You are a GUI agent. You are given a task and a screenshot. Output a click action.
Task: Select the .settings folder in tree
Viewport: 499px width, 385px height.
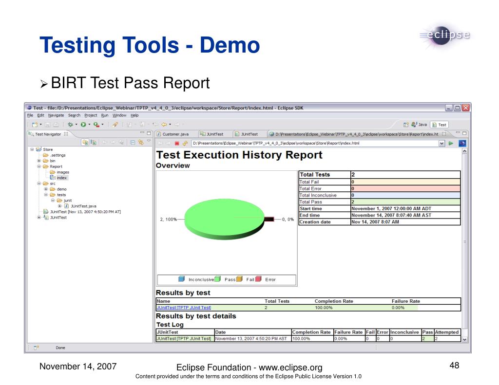click(54, 155)
